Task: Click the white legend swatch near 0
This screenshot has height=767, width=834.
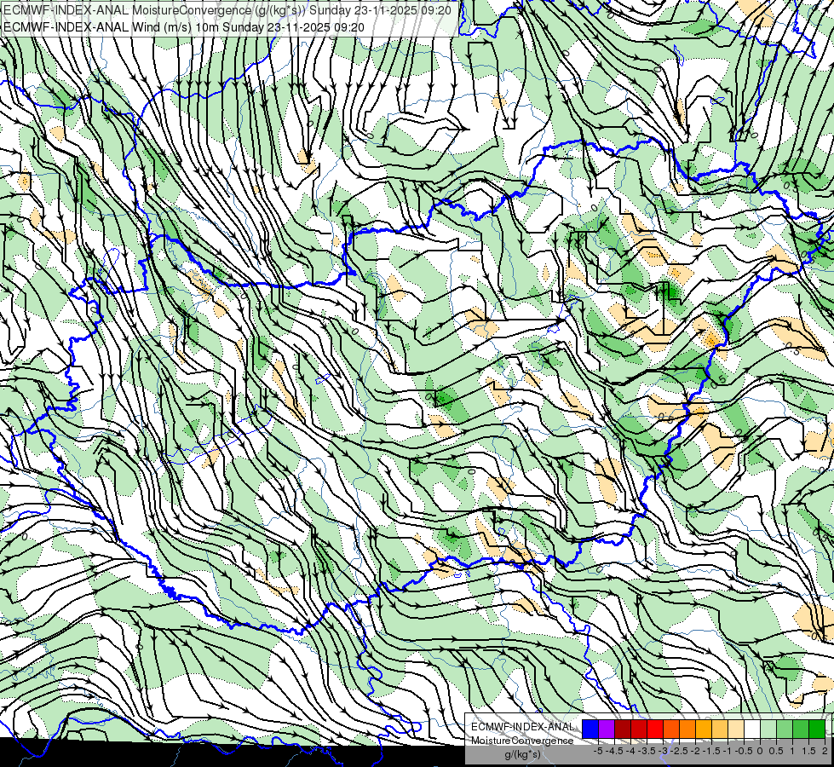Action: [x=752, y=730]
